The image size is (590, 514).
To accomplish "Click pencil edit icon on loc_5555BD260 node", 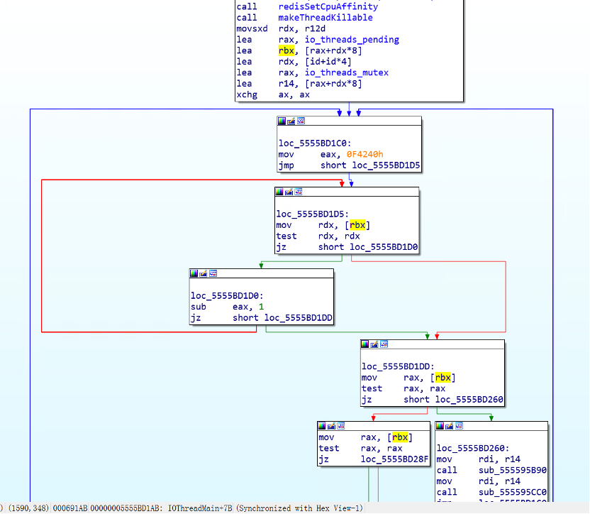I will [449, 426].
